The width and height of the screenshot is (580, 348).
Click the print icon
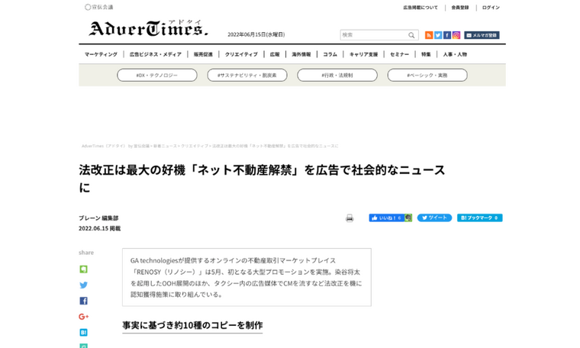(x=350, y=218)
